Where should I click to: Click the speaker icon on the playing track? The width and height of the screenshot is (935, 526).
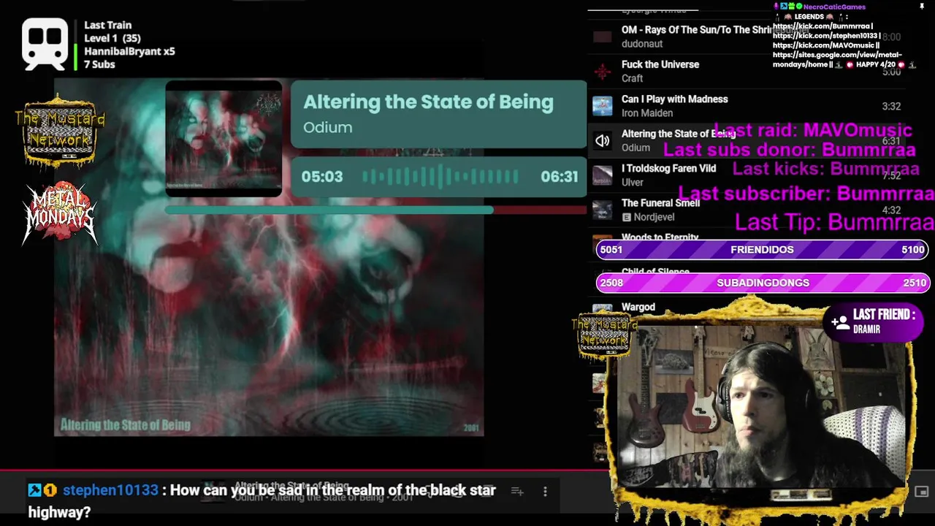click(x=602, y=140)
